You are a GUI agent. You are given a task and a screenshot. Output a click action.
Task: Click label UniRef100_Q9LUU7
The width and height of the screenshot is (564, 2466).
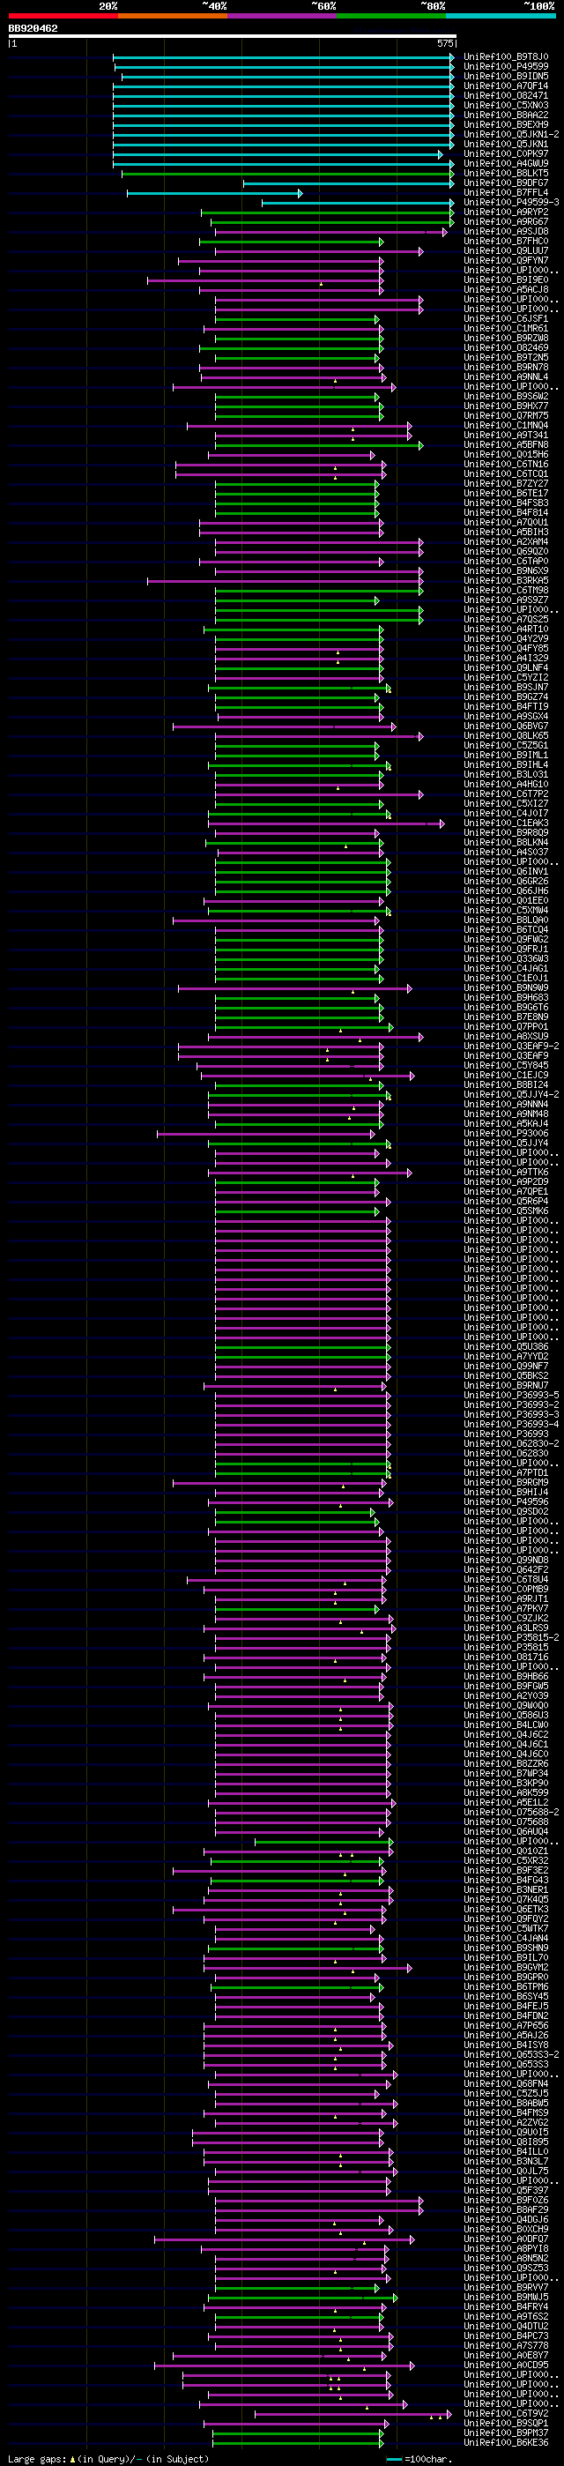tap(507, 250)
